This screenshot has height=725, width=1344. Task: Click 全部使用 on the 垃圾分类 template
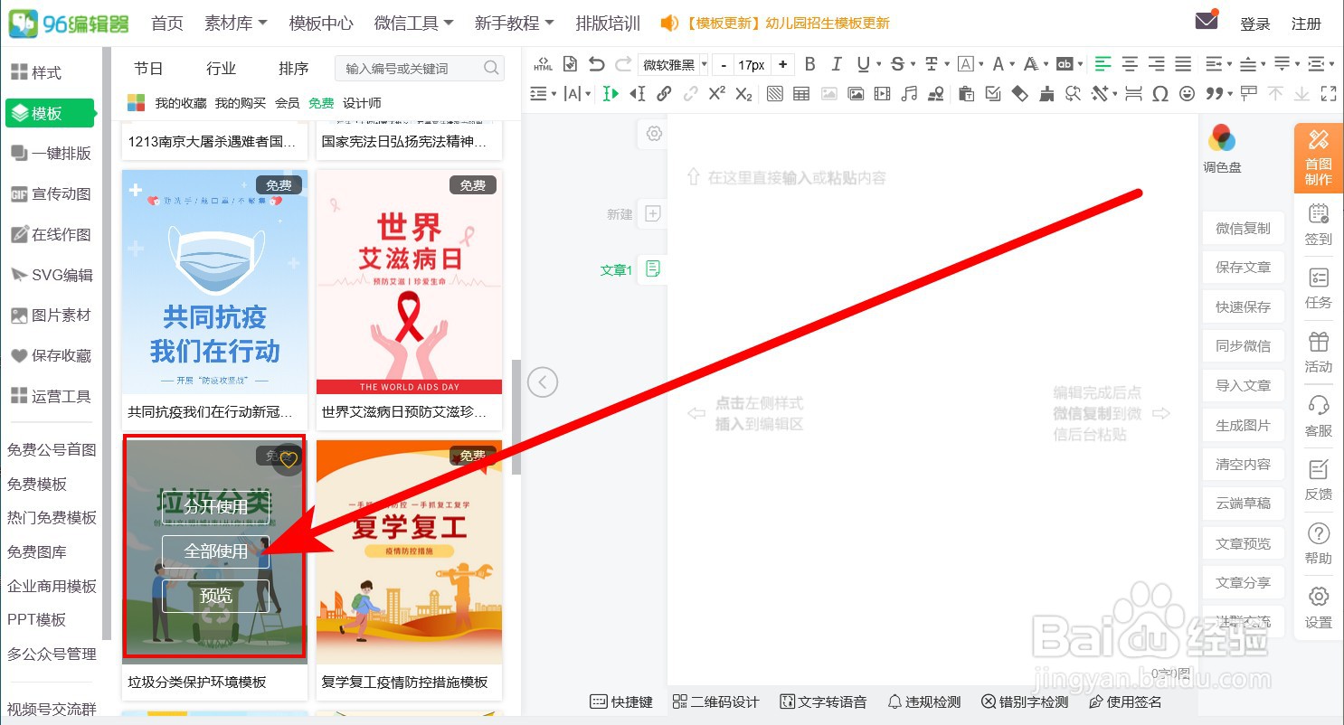point(215,551)
